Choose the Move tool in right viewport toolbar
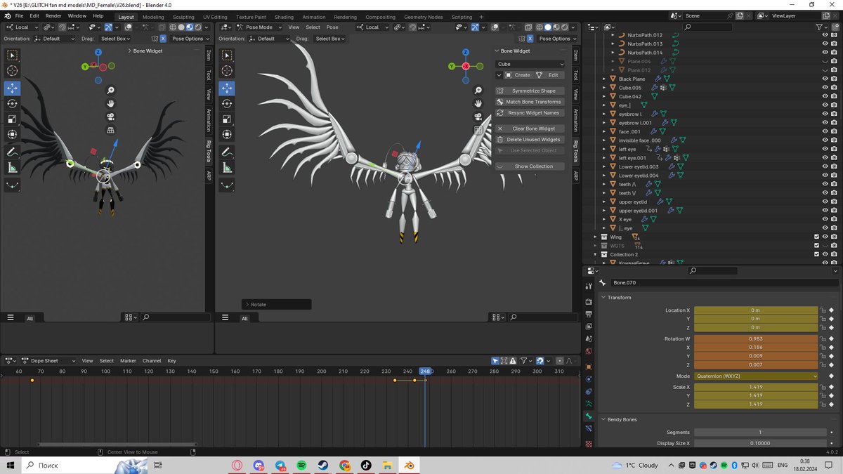The image size is (843, 474). 226,88
